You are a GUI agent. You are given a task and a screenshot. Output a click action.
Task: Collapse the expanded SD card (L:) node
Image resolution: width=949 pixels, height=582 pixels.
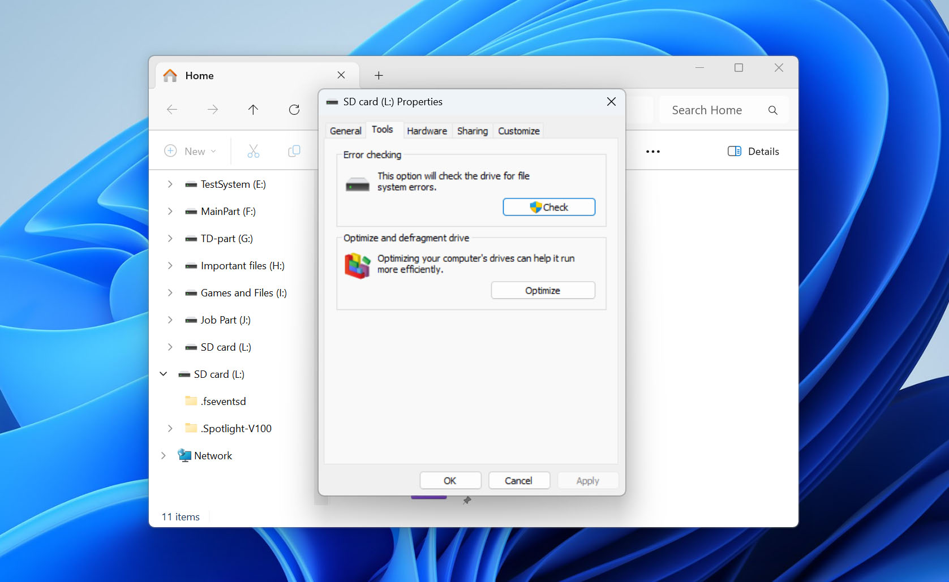pyautogui.click(x=164, y=374)
